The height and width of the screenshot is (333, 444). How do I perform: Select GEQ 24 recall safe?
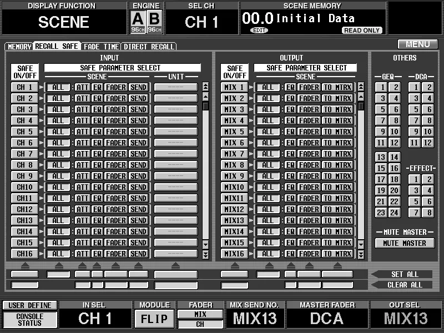click(x=395, y=213)
